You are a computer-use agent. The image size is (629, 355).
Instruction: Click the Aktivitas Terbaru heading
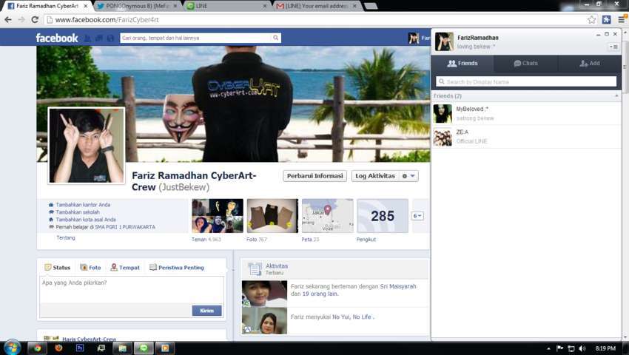point(277,268)
